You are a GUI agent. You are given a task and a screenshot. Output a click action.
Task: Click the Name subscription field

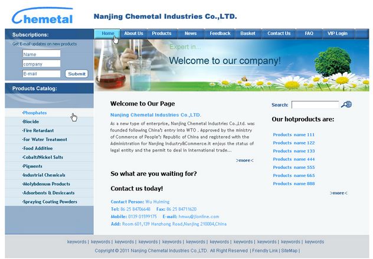[41, 54]
